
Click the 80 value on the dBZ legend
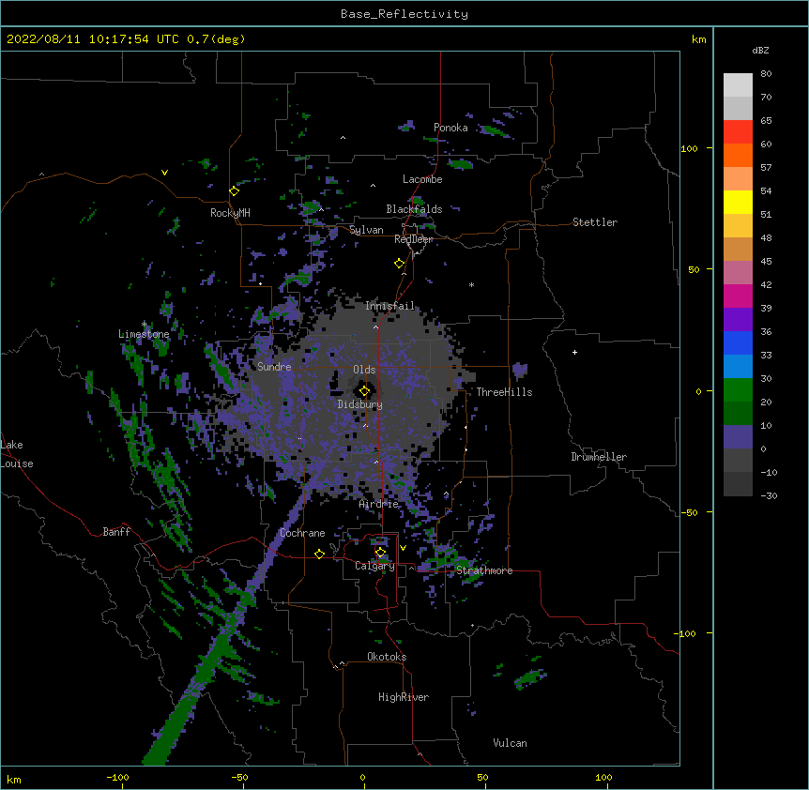click(x=766, y=74)
